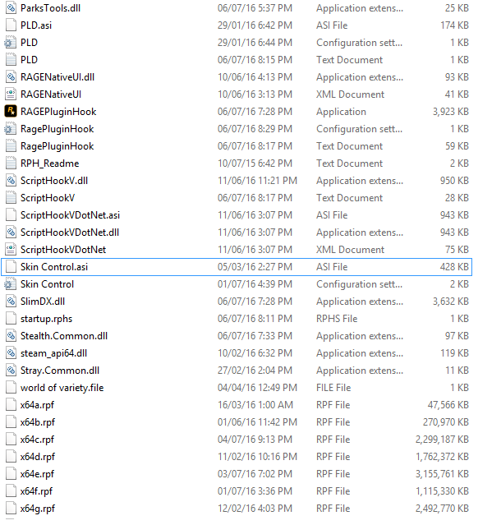Select the steam_api64.dll file name
The height and width of the screenshot is (525, 501).
(x=54, y=353)
